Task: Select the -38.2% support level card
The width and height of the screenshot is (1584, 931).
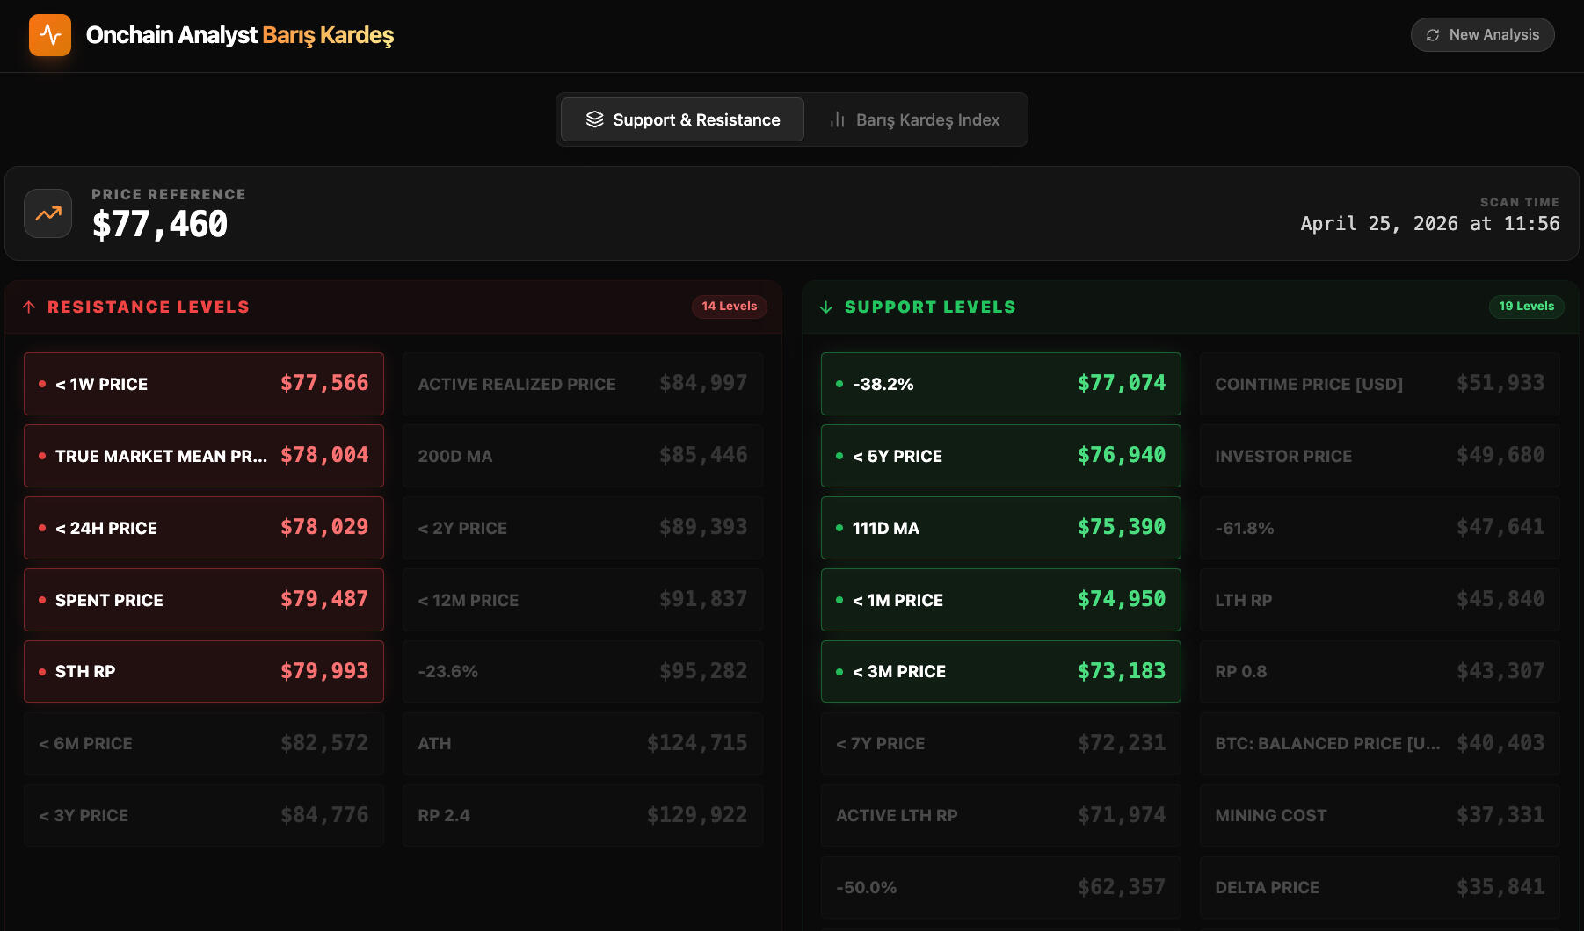Action: (1000, 384)
